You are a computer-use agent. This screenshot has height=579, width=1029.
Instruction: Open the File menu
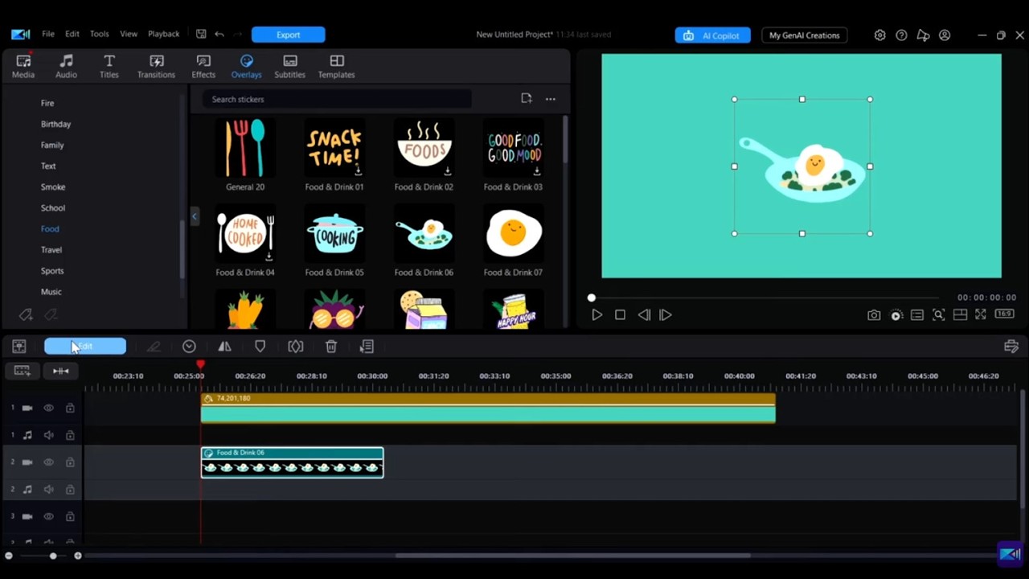[x=48, y=35]
